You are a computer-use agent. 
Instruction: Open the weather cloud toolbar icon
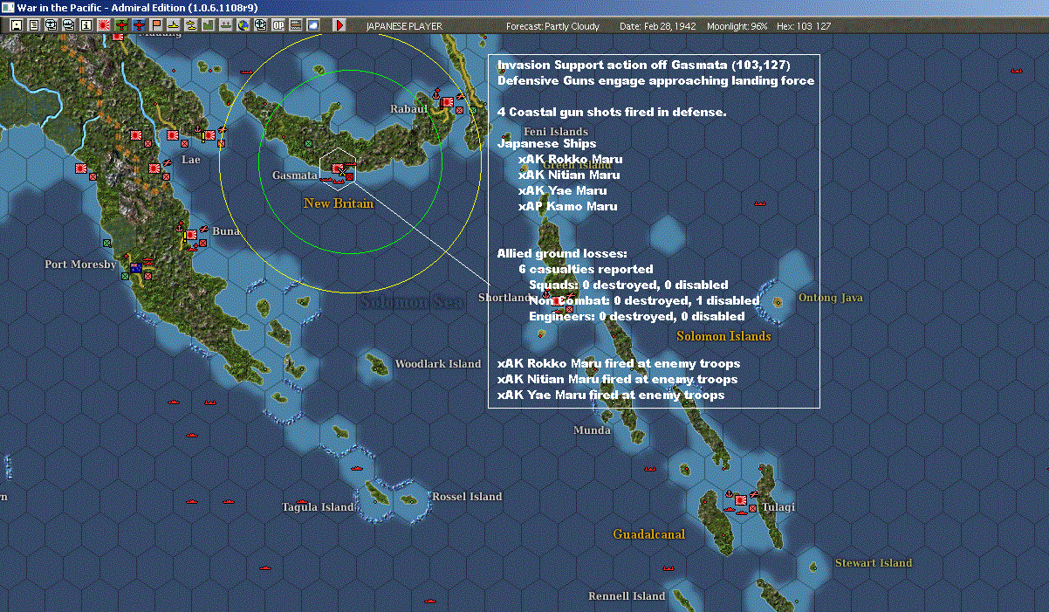[x=313, y=25]
